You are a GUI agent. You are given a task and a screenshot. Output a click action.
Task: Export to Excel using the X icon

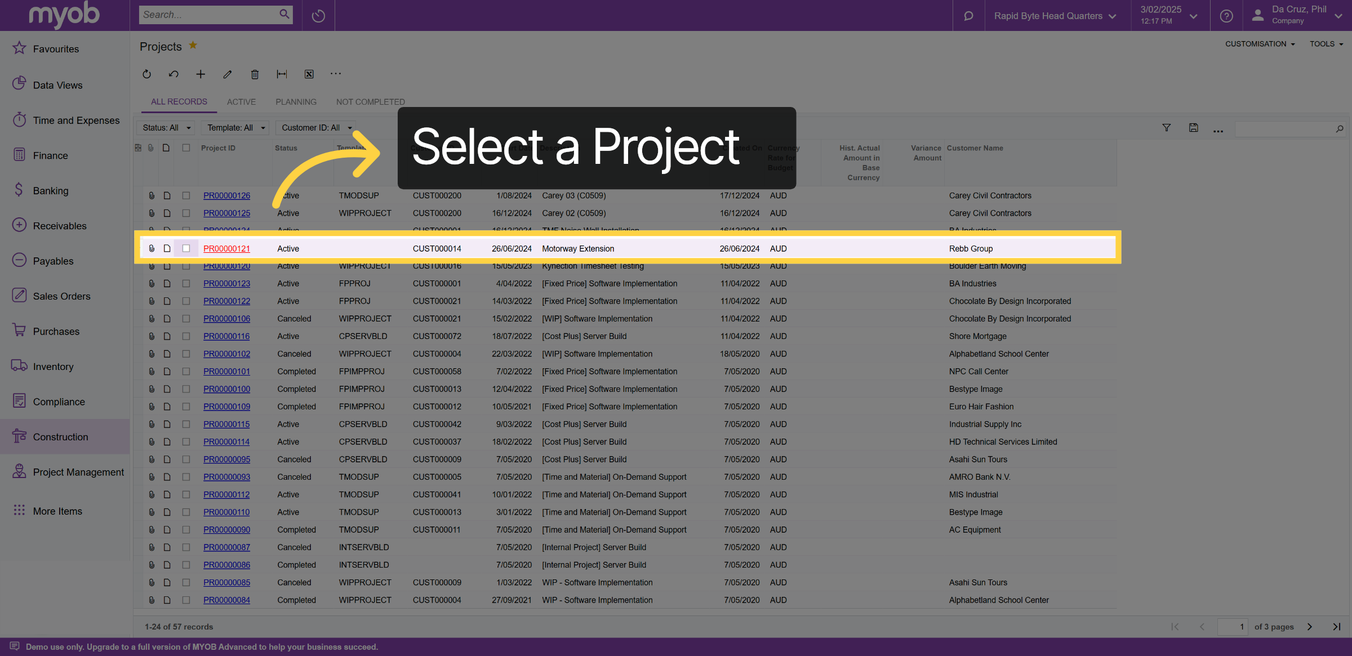pos(309,74)
